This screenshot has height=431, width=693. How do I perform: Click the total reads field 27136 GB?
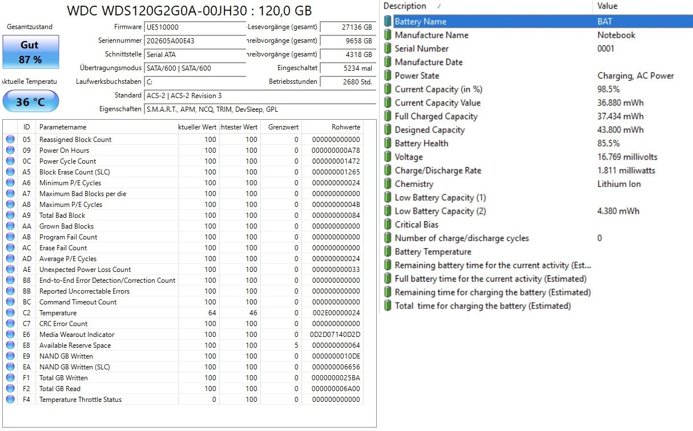(348, 27)
